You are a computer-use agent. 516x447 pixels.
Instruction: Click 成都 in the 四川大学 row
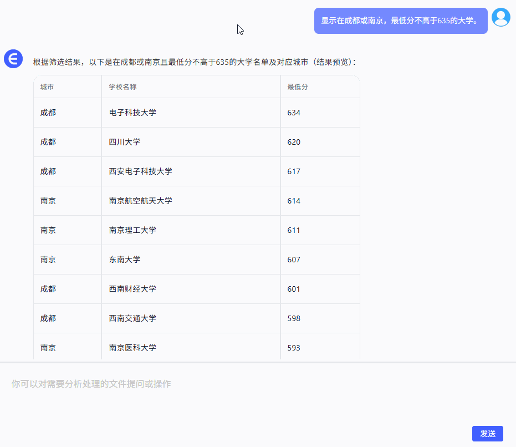48,142
